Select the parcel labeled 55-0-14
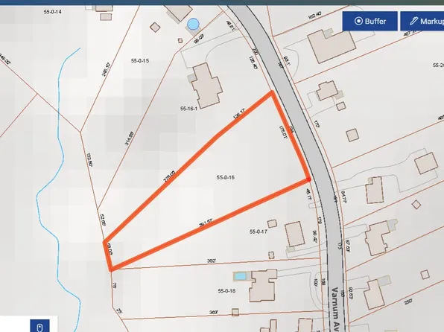Viewport: 444px width, 332px height. point(53,12)
